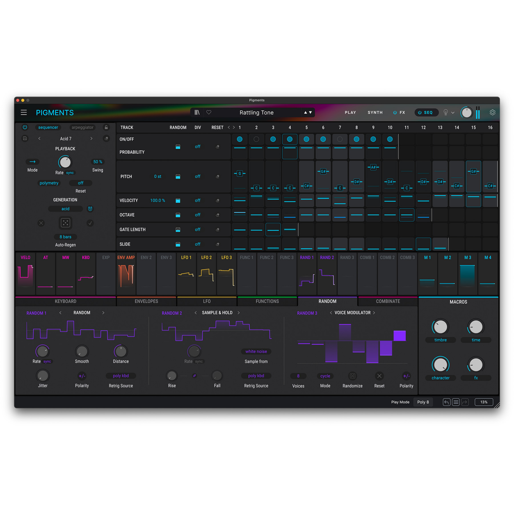Adjust the master volume knob
Viewport: 514px width, 514px height.
coord(466,112)
